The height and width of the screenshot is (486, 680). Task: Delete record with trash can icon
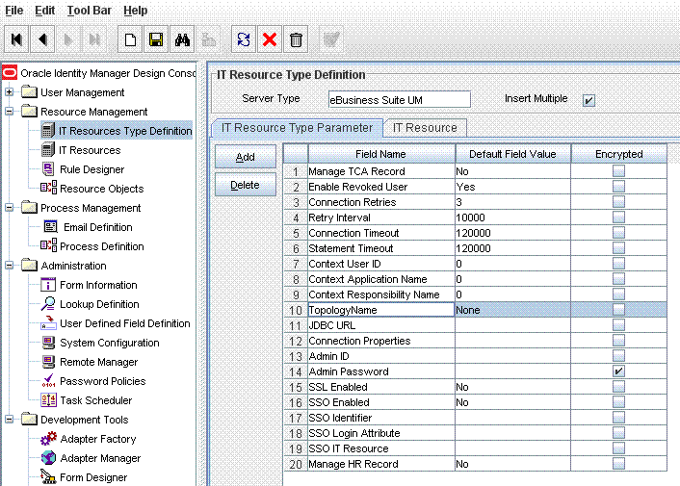pos(296,39)
